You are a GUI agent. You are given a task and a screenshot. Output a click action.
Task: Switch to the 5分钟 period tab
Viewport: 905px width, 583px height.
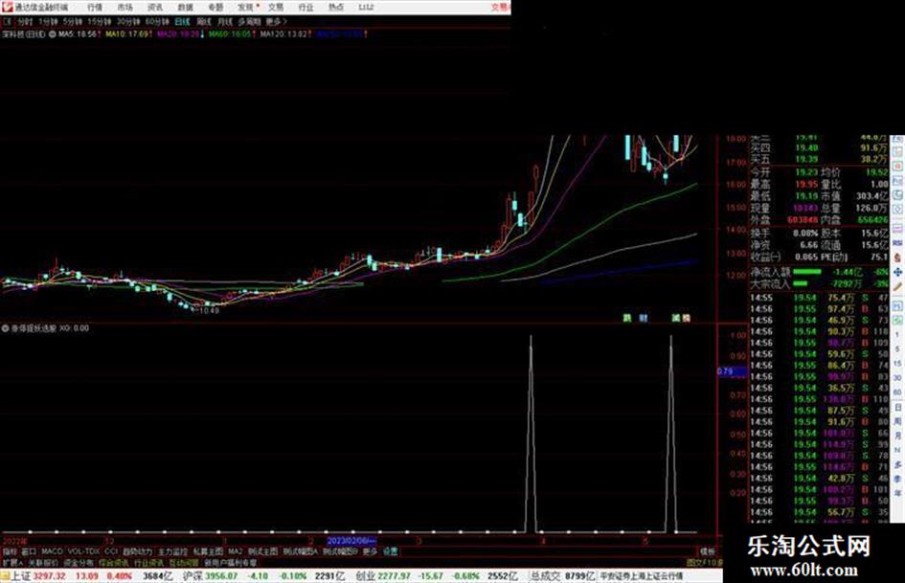coord(73,21)
